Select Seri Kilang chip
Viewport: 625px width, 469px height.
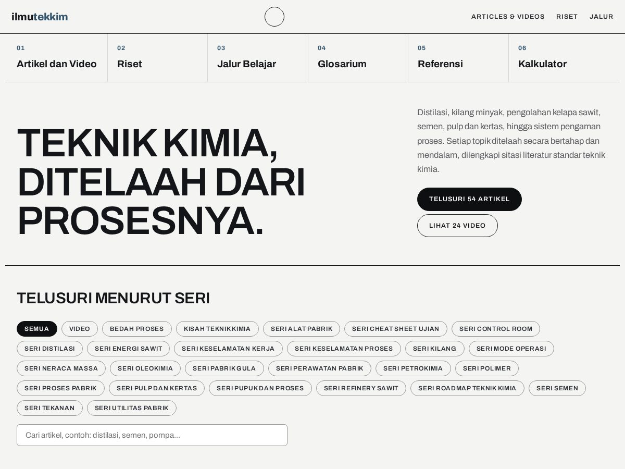[x=435, y=349]
